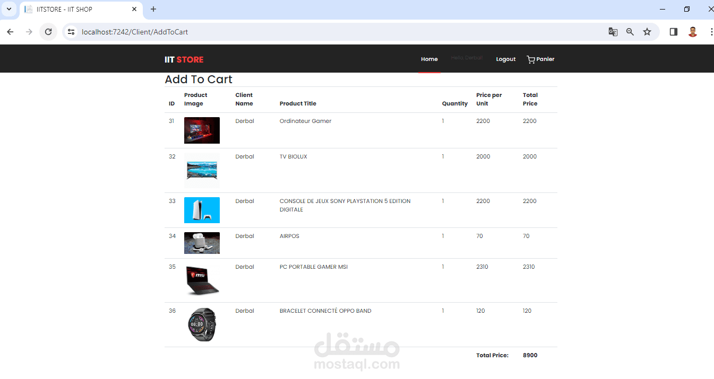
Task: Click the OPPO Band watch image
Action: tap(202, 324)
